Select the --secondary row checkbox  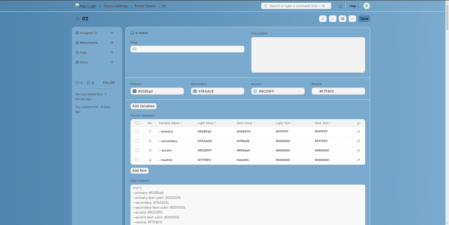(x=137, y=141)
